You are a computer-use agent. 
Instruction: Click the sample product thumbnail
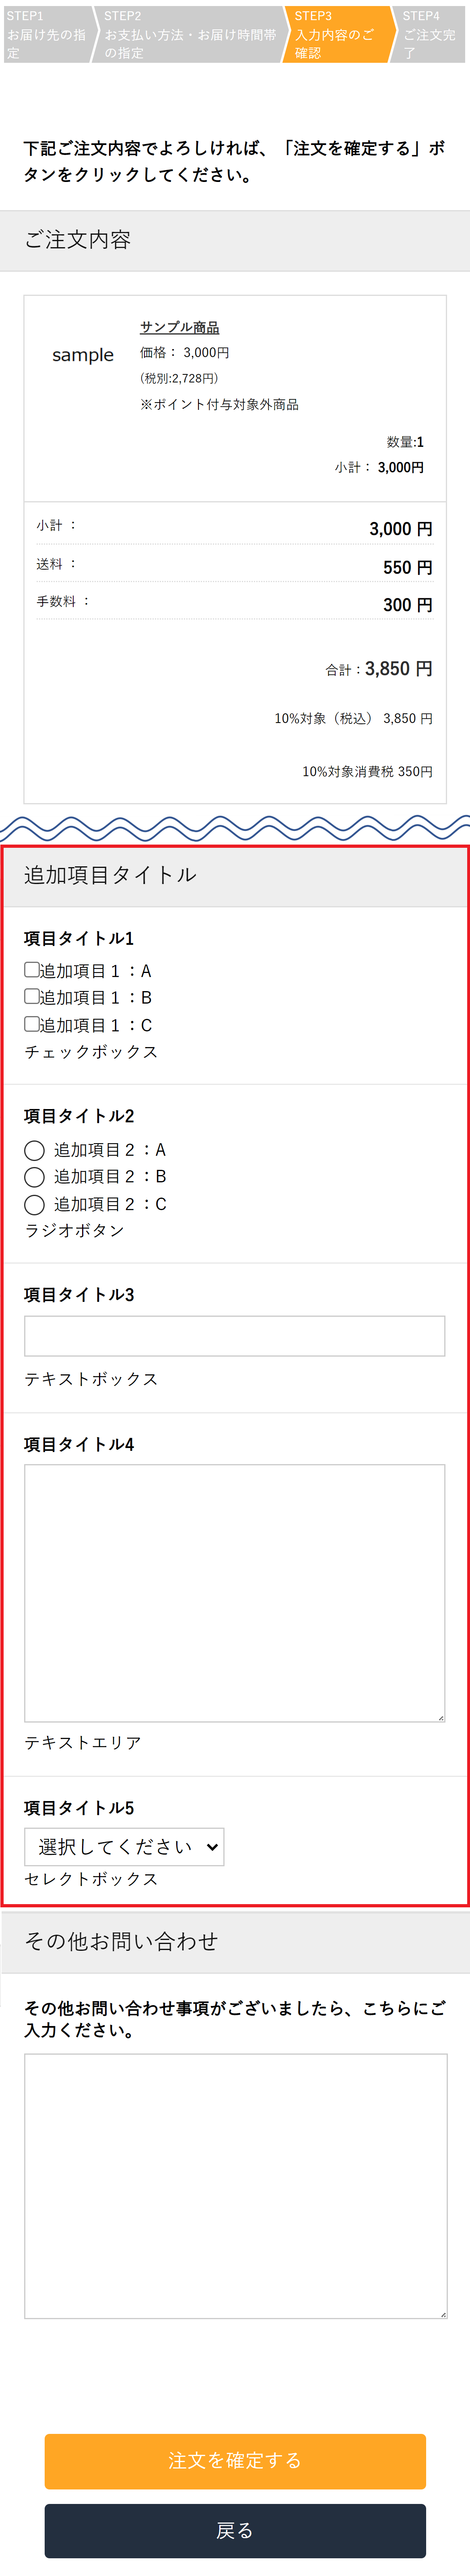tap(83, 355)
